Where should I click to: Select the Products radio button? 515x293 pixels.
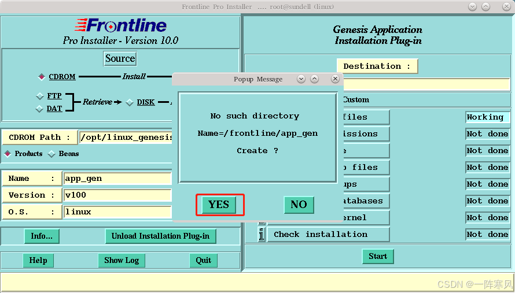pos(8,154)
